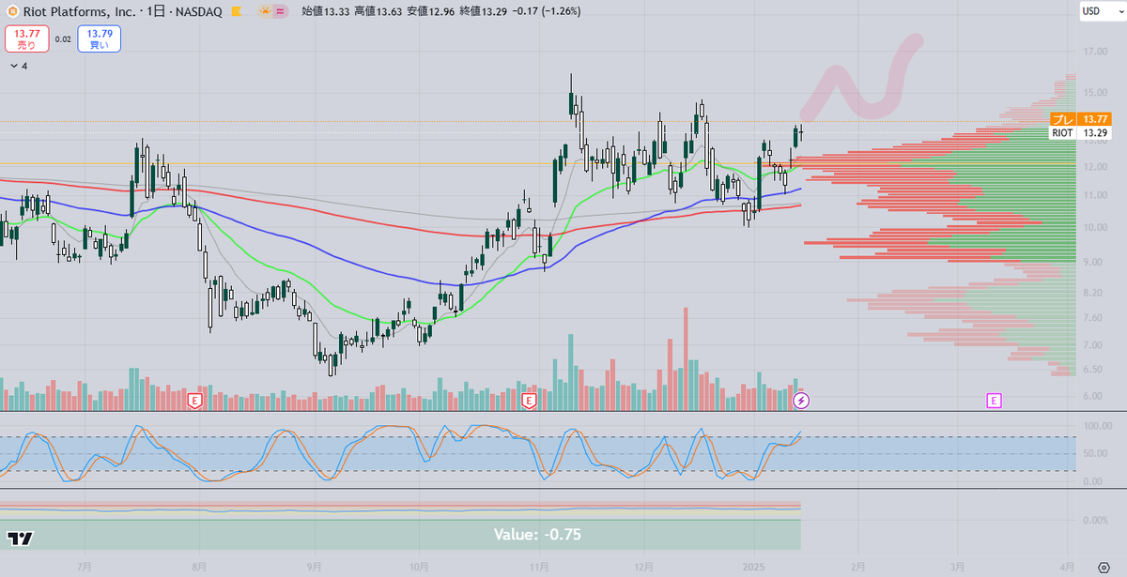Click the 高値13.63 high value

[378, 11]
